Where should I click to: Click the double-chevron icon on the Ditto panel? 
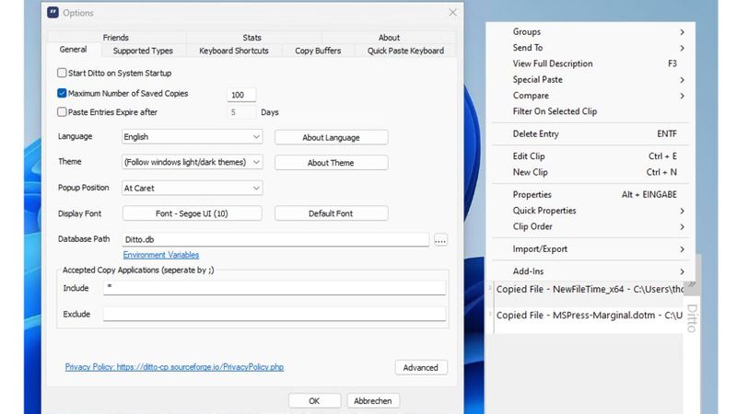[x=691, y=284]
